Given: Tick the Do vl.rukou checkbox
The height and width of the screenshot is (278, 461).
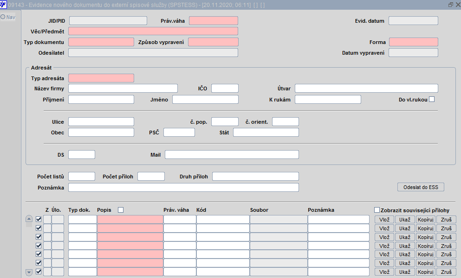Looking at the screenshot, I should point(432,99).
